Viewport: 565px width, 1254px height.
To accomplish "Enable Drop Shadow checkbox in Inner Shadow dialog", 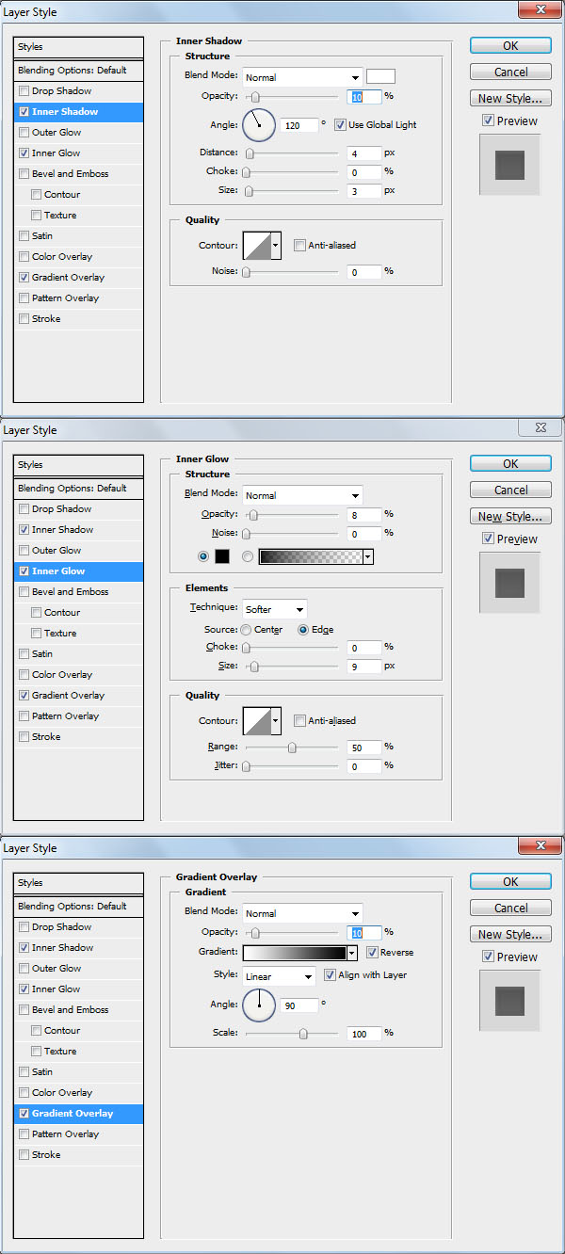I will tap(24, 91).
